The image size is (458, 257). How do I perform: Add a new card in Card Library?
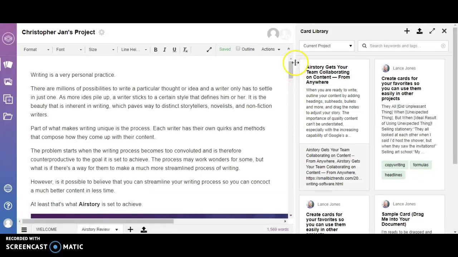pos(407,31)
